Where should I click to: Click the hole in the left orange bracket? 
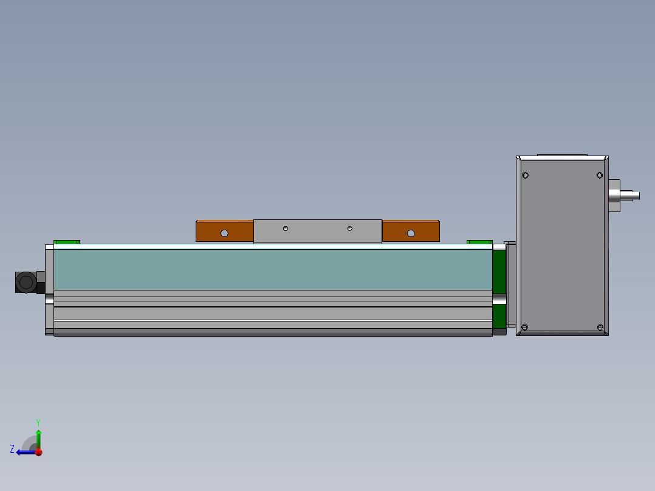224,232
